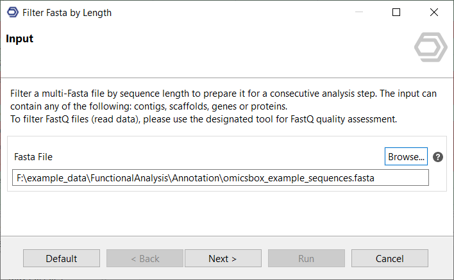
Task: Click the blank panel area below path field
Action: coord(220,199)
